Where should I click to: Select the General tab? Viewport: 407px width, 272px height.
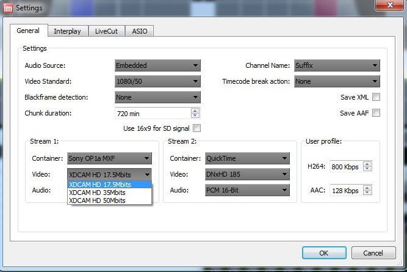(x=28, y=31)
